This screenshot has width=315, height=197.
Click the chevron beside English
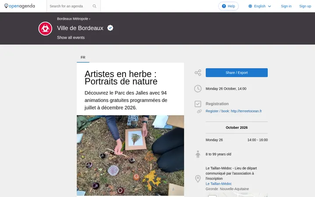tap(269, 7)
